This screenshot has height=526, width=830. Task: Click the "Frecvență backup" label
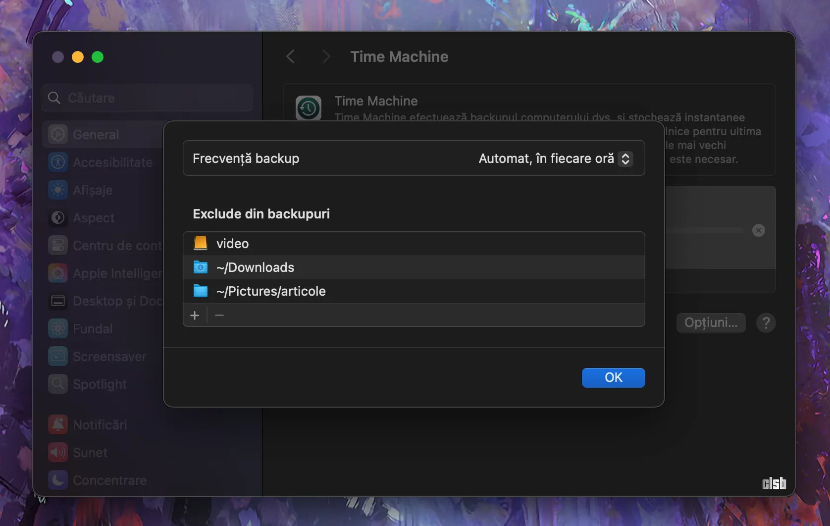(246, 158)
